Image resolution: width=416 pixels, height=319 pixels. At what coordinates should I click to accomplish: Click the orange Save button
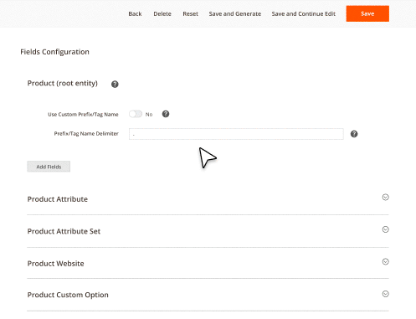[x=367, y=13]
